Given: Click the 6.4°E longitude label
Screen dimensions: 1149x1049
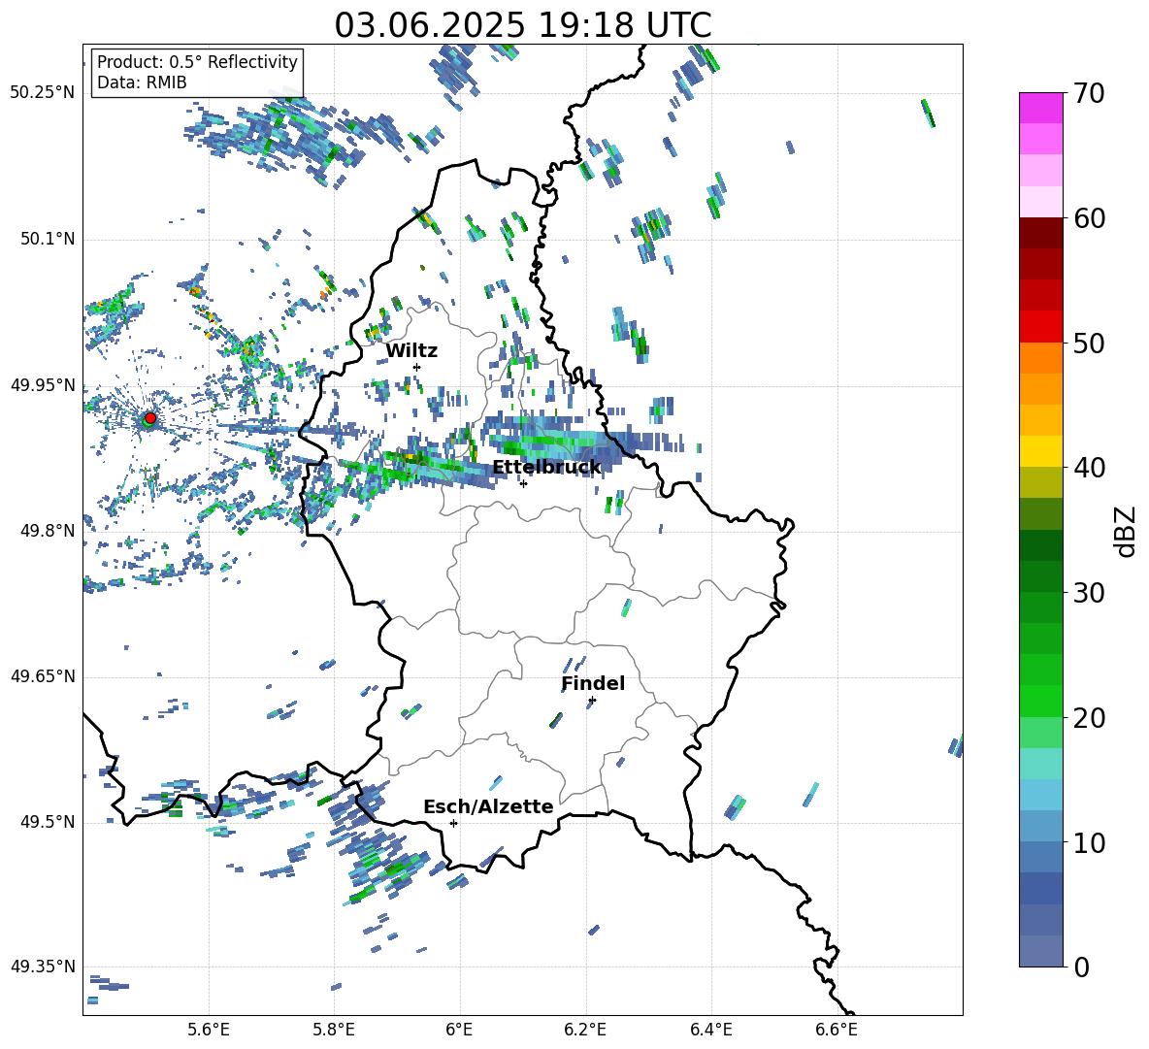Looking at the screenshot, I should pos(710,1030).
